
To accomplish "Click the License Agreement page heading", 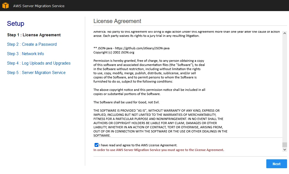I will (x=117, y=21).
